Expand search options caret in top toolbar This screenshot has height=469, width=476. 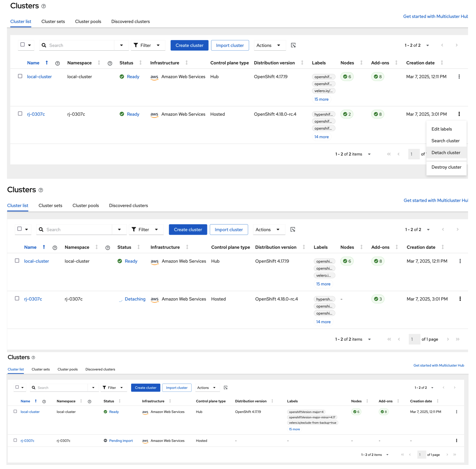tap(121, 45)
